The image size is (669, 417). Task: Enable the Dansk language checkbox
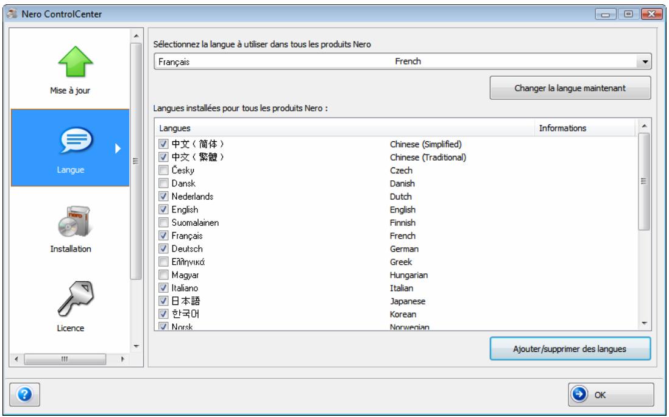pyautogui.click(x=163, y=183)
